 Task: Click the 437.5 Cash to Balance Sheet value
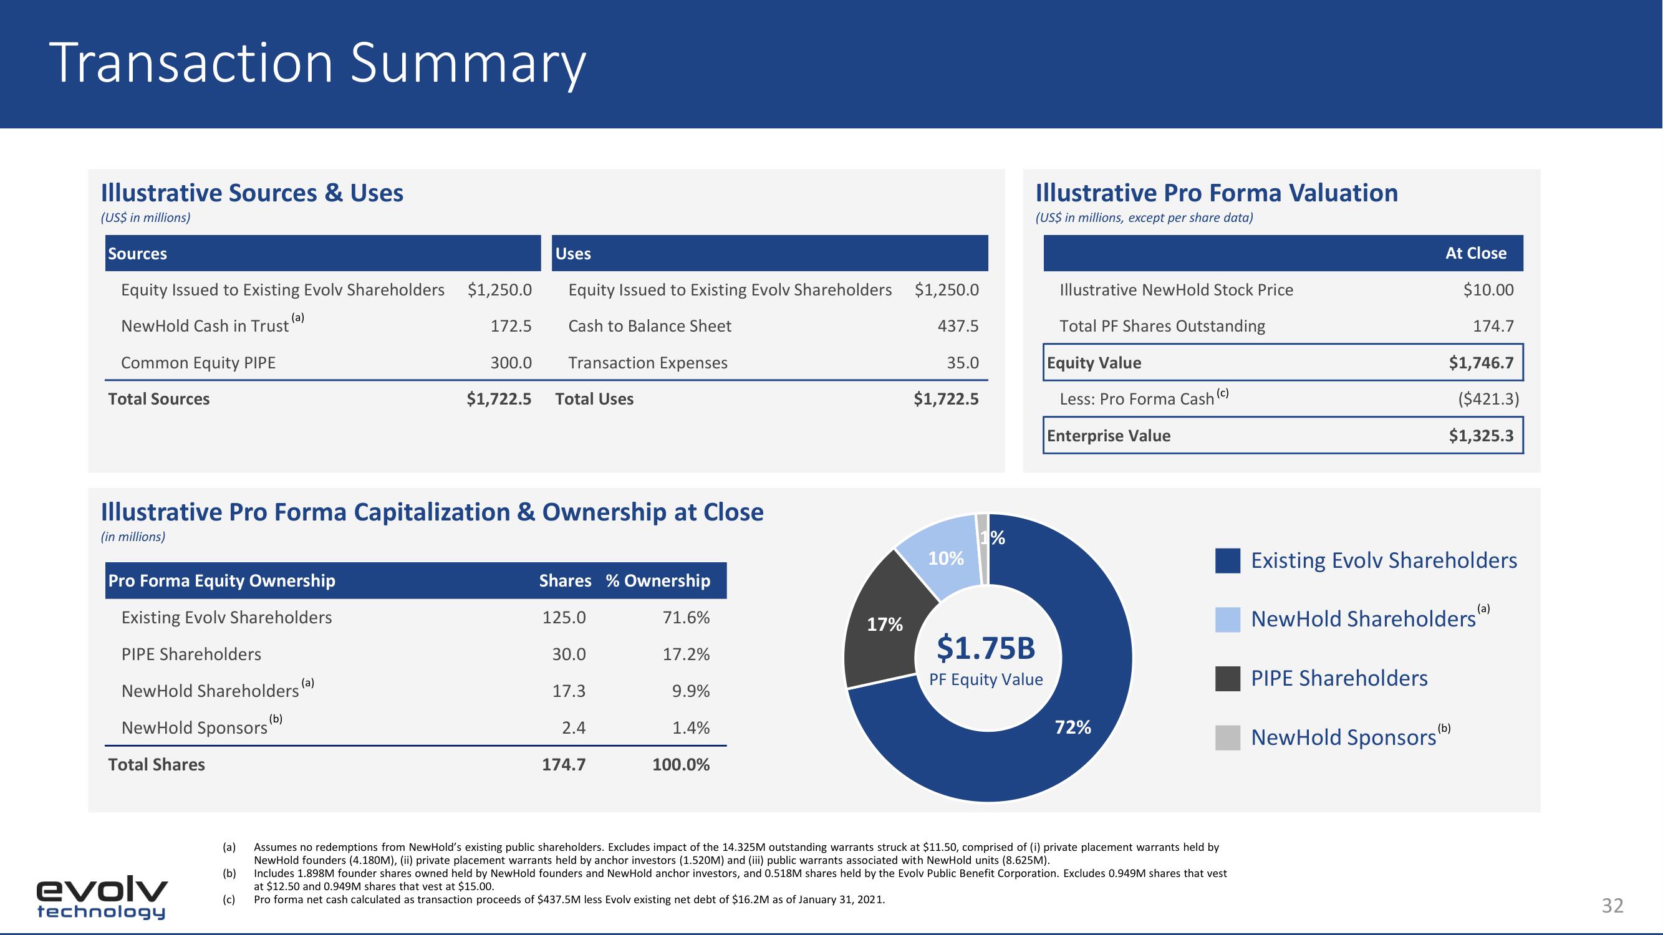click(x=958, y=326)
